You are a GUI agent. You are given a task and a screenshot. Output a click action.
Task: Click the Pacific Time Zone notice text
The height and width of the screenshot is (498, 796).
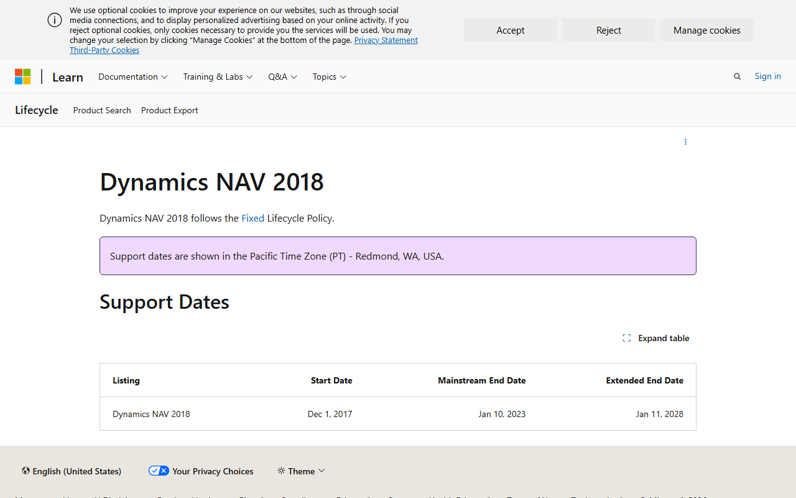277,256
